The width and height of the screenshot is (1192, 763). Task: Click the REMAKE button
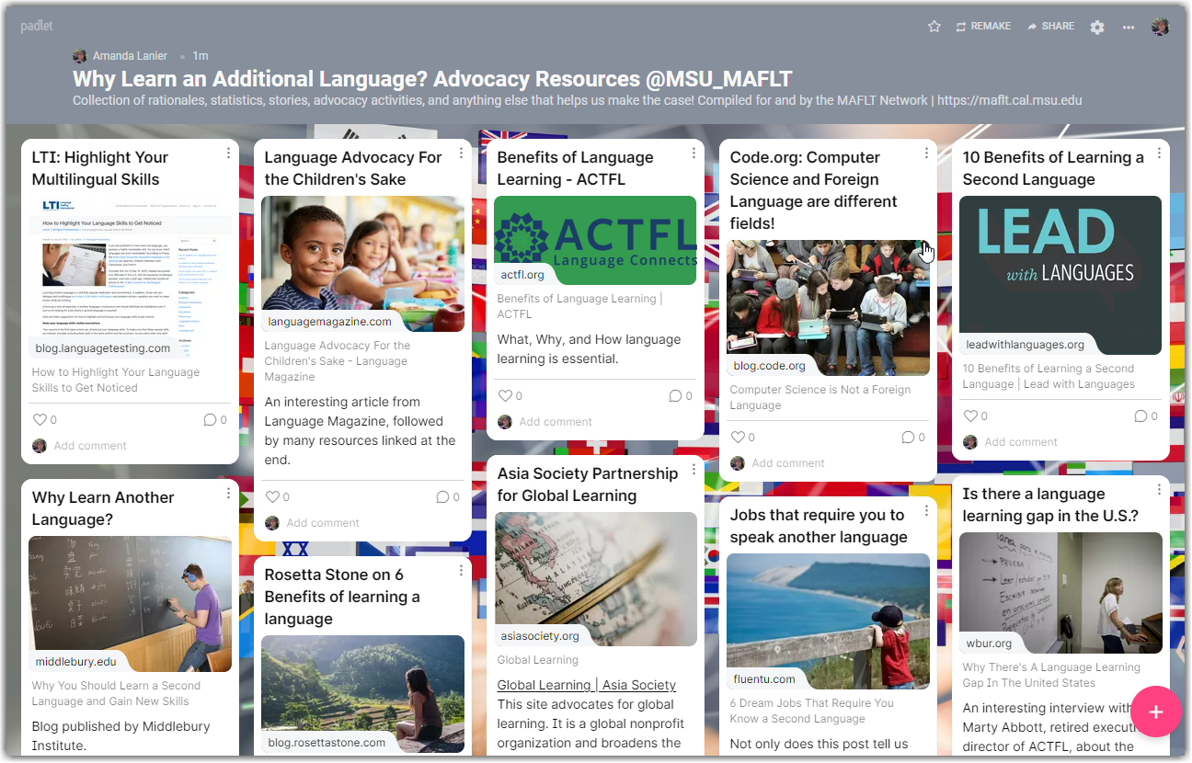[x=983, y=27]
